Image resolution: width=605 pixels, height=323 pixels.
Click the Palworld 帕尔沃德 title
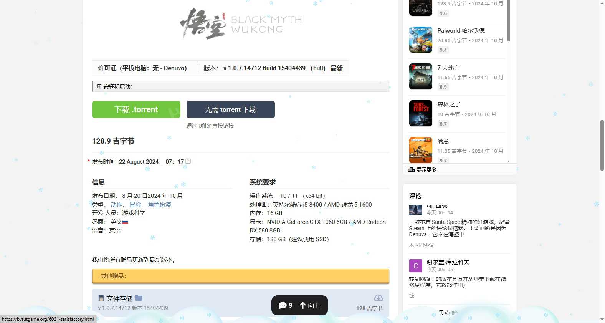(x=461, y=31)
